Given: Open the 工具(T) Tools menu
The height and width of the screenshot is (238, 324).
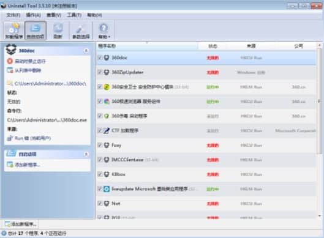Looking at the screenshot, I should point(74,15).
